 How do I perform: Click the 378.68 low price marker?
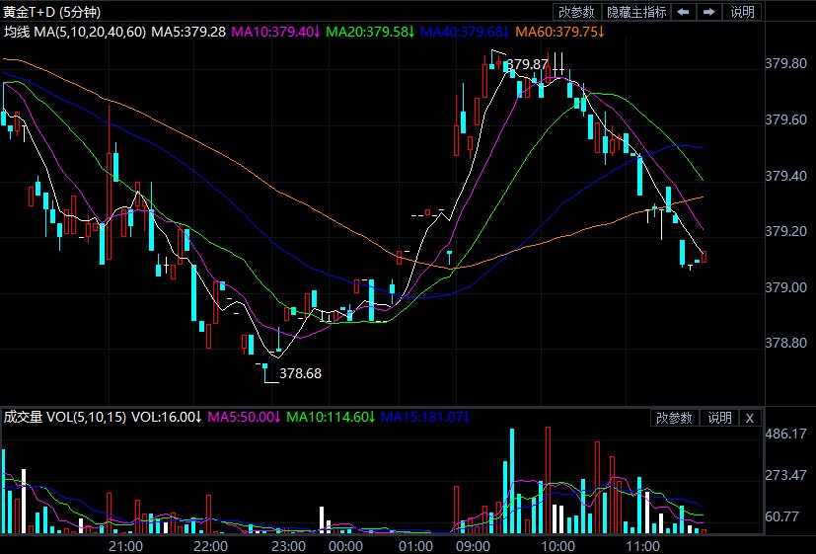point(301,373)
